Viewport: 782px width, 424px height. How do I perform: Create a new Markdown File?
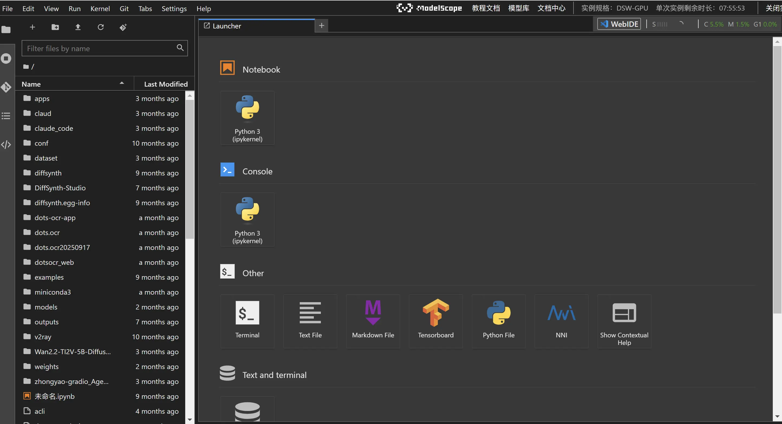(x=373, y=321)
